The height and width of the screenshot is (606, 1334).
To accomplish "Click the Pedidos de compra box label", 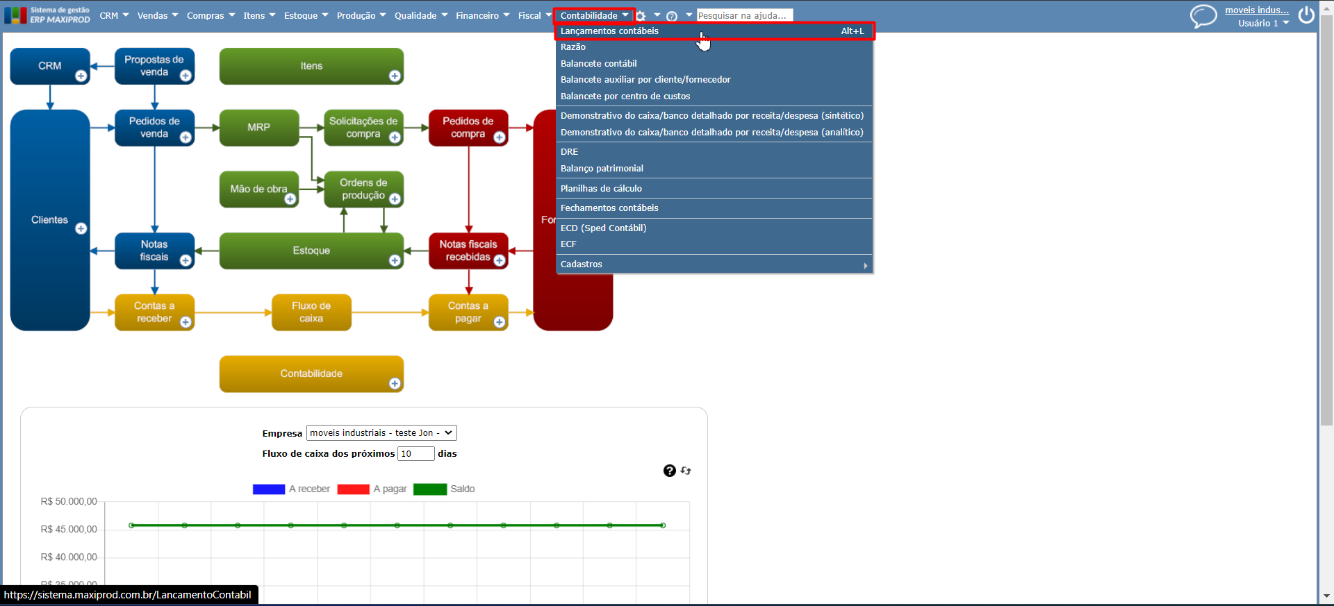I will (468, 127).
